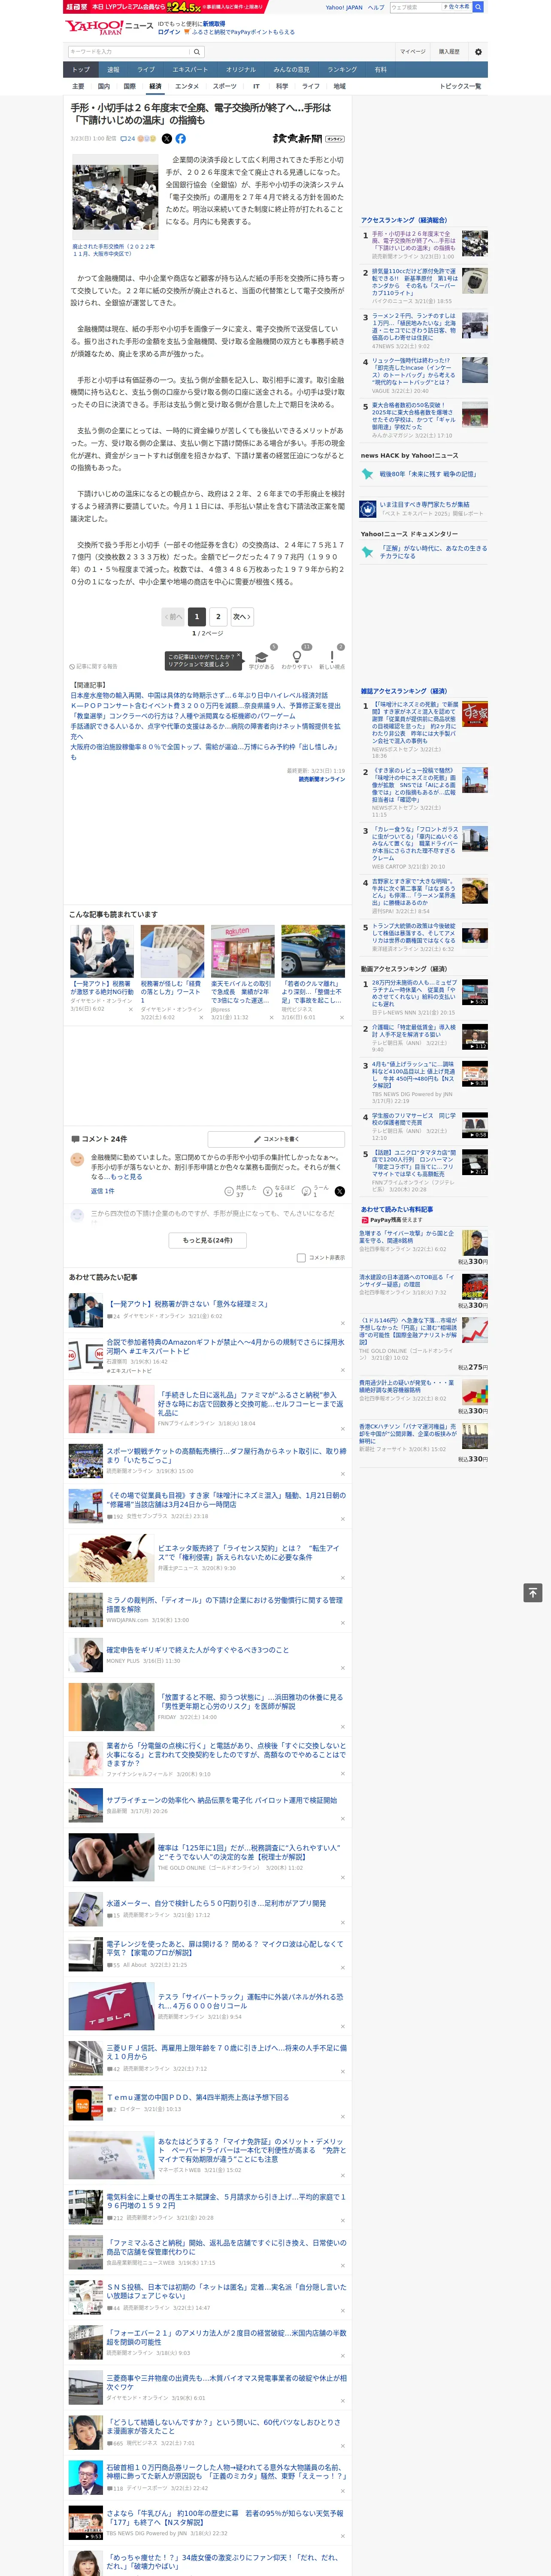Select the みんなの意見 tab
The width and height of the screenshot is (551, 2576).
[x=291, y=70]
